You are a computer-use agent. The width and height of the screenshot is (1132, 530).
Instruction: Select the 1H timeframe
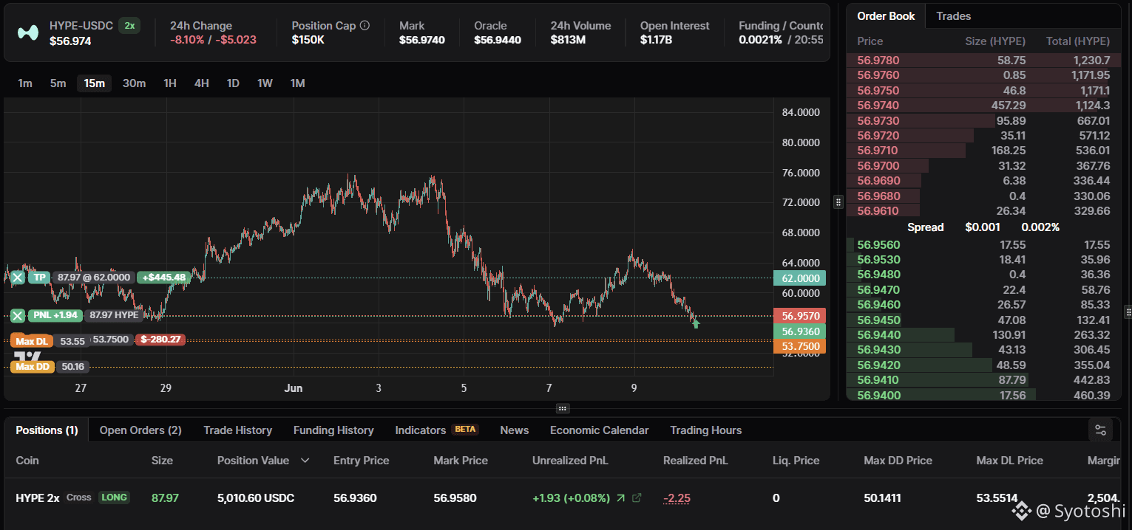click(x=170, y=83)
